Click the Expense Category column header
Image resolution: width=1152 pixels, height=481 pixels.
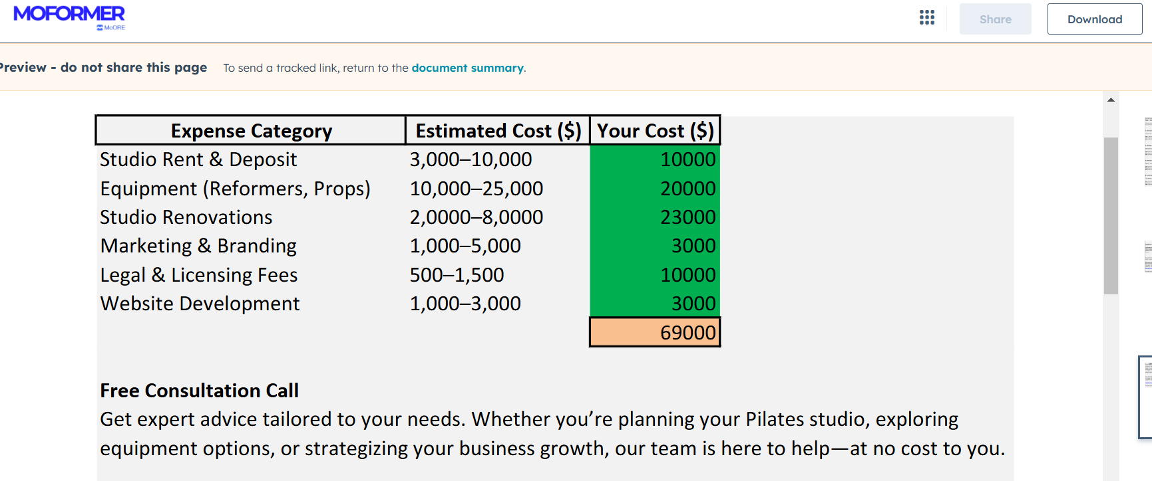click(251, 131)
